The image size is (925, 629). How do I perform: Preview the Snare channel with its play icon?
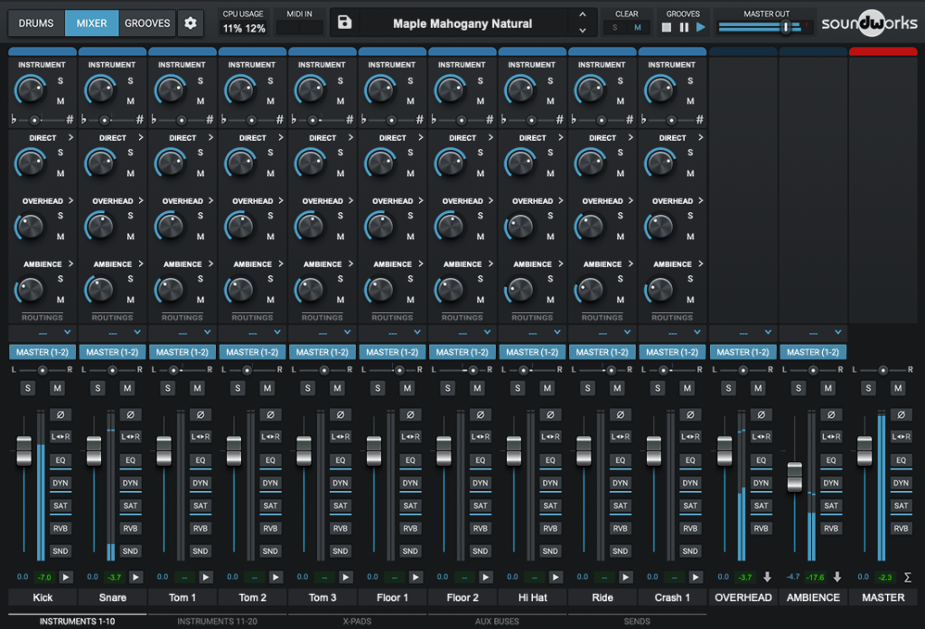tap(135, 577)
